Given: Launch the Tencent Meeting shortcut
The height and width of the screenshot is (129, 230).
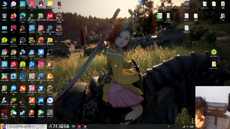Looking at the screenshot, I should (41, 101).
